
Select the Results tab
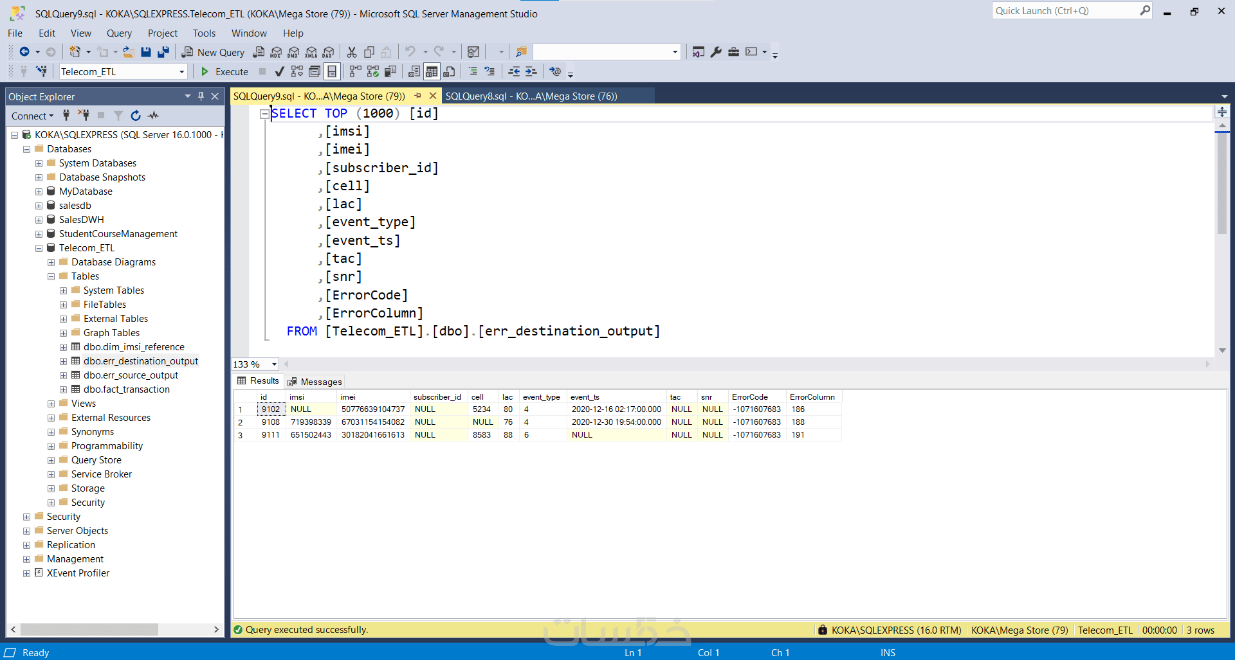259,381
